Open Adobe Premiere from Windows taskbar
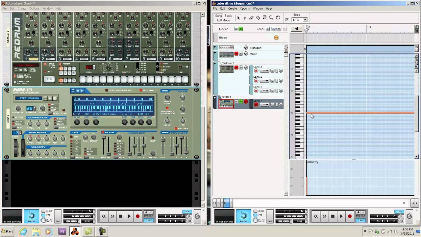Screen dimensions: 421x237 tap(62, 232)
